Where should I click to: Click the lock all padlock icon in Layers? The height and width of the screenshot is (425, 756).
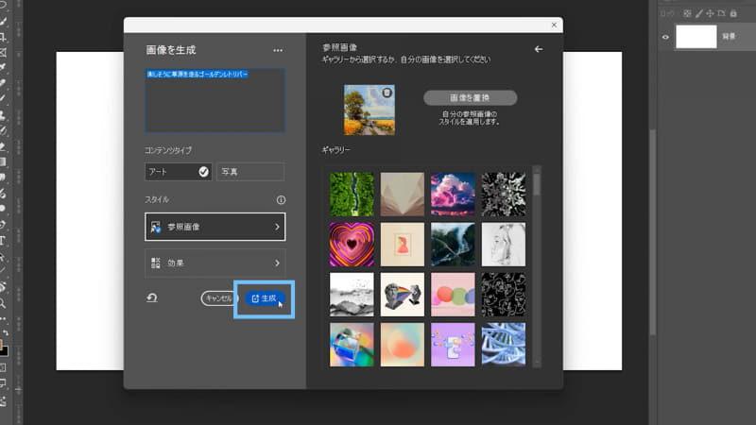pos(733,13)
